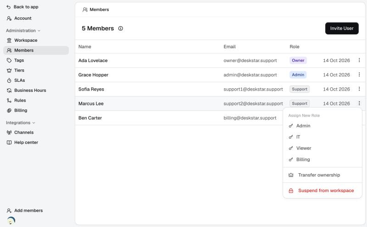Click the Billing coin icon in sidebar
The height and width of the screenshot is (227, 367).
[x=9, y=110]
